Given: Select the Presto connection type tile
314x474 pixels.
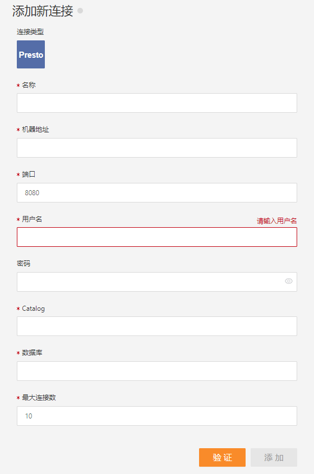Looking at the screenshot, I should point(31,54).
